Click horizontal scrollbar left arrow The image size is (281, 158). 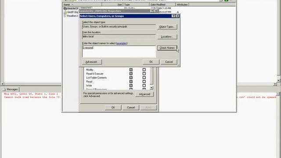(2, 84)
